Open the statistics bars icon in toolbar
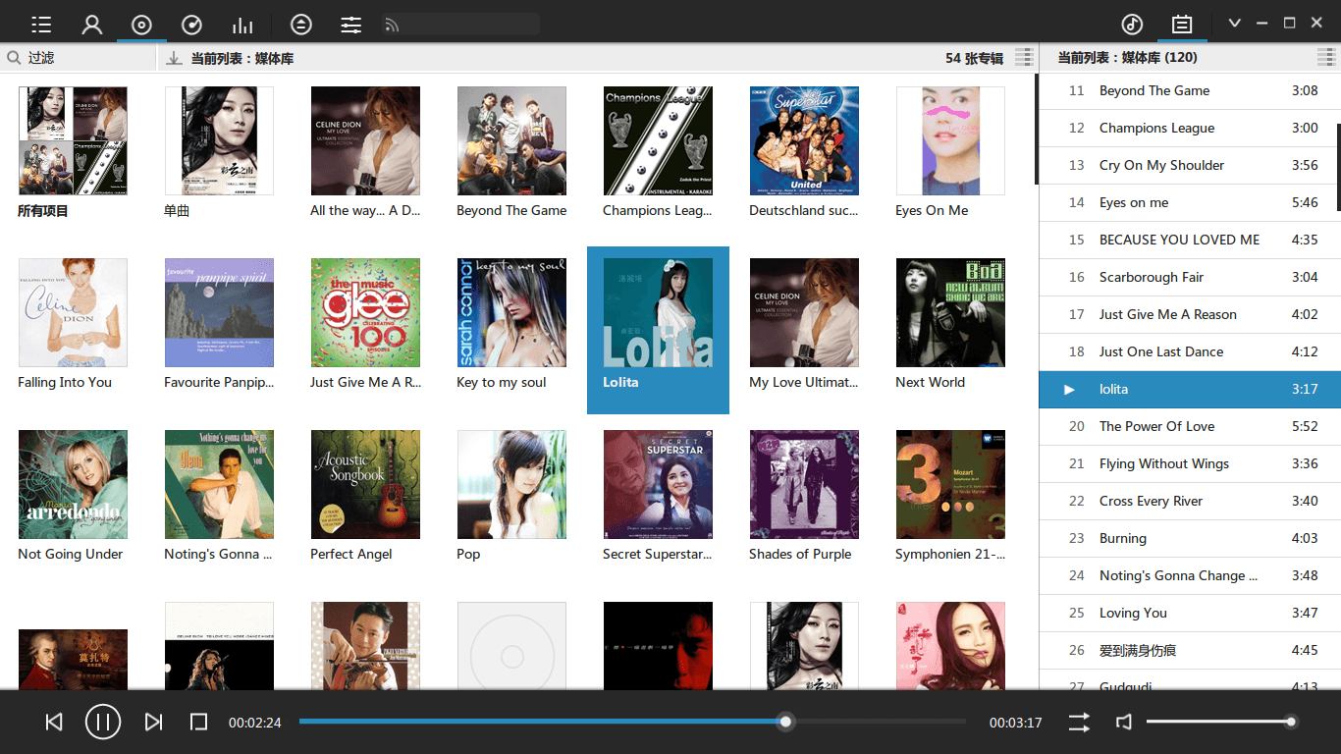 click(x=242, y=24)
